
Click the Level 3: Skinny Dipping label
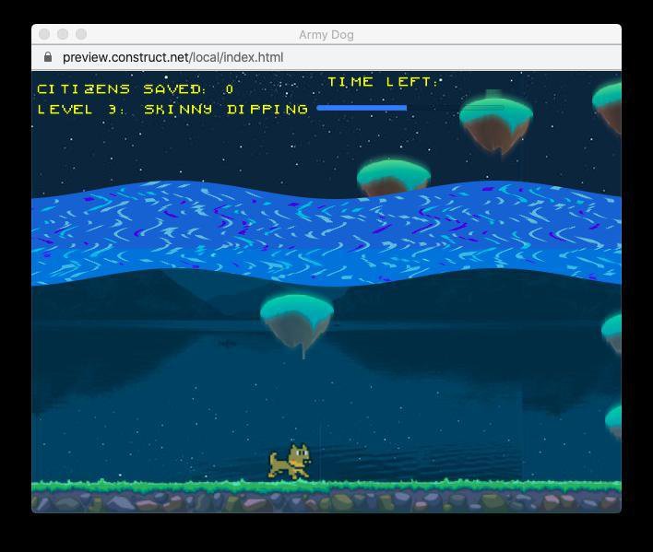(172, 110)
